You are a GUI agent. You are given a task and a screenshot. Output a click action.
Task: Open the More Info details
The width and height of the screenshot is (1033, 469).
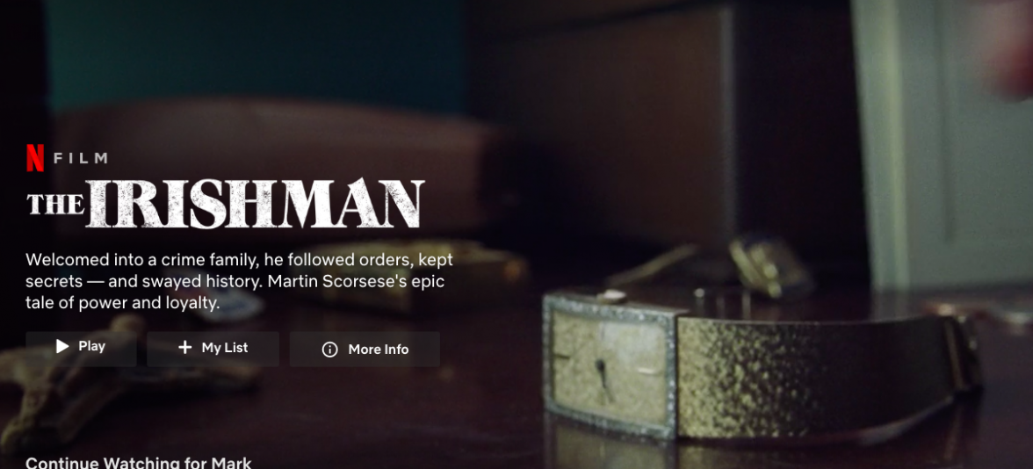[x=365, y=350]
